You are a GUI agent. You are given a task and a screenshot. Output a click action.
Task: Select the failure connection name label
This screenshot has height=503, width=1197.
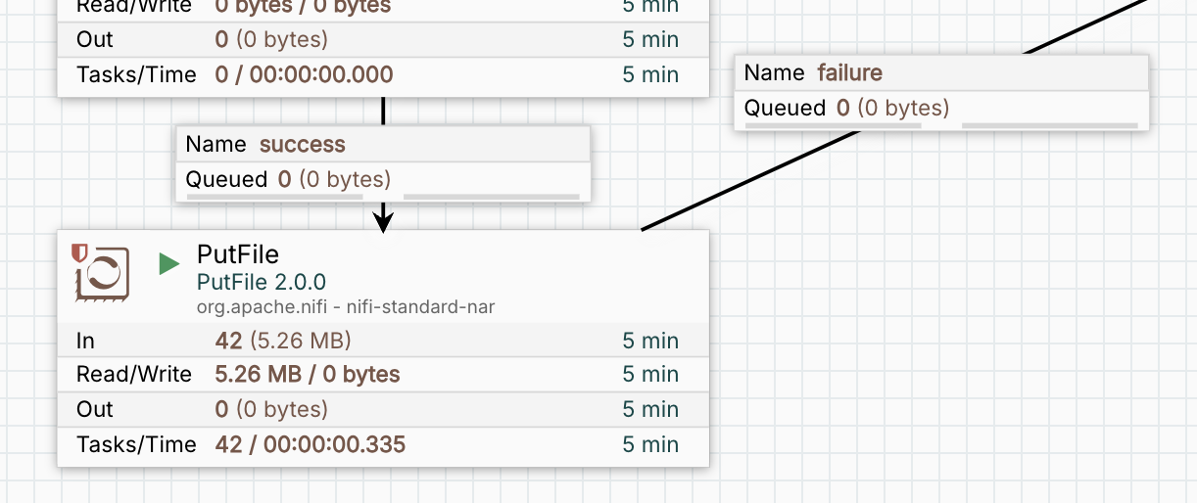point(849,72)
